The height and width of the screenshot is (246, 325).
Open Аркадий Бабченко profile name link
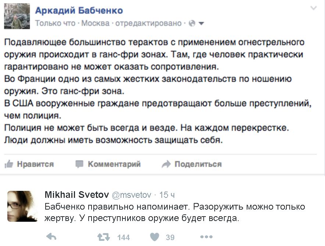[x=79, y=10]
